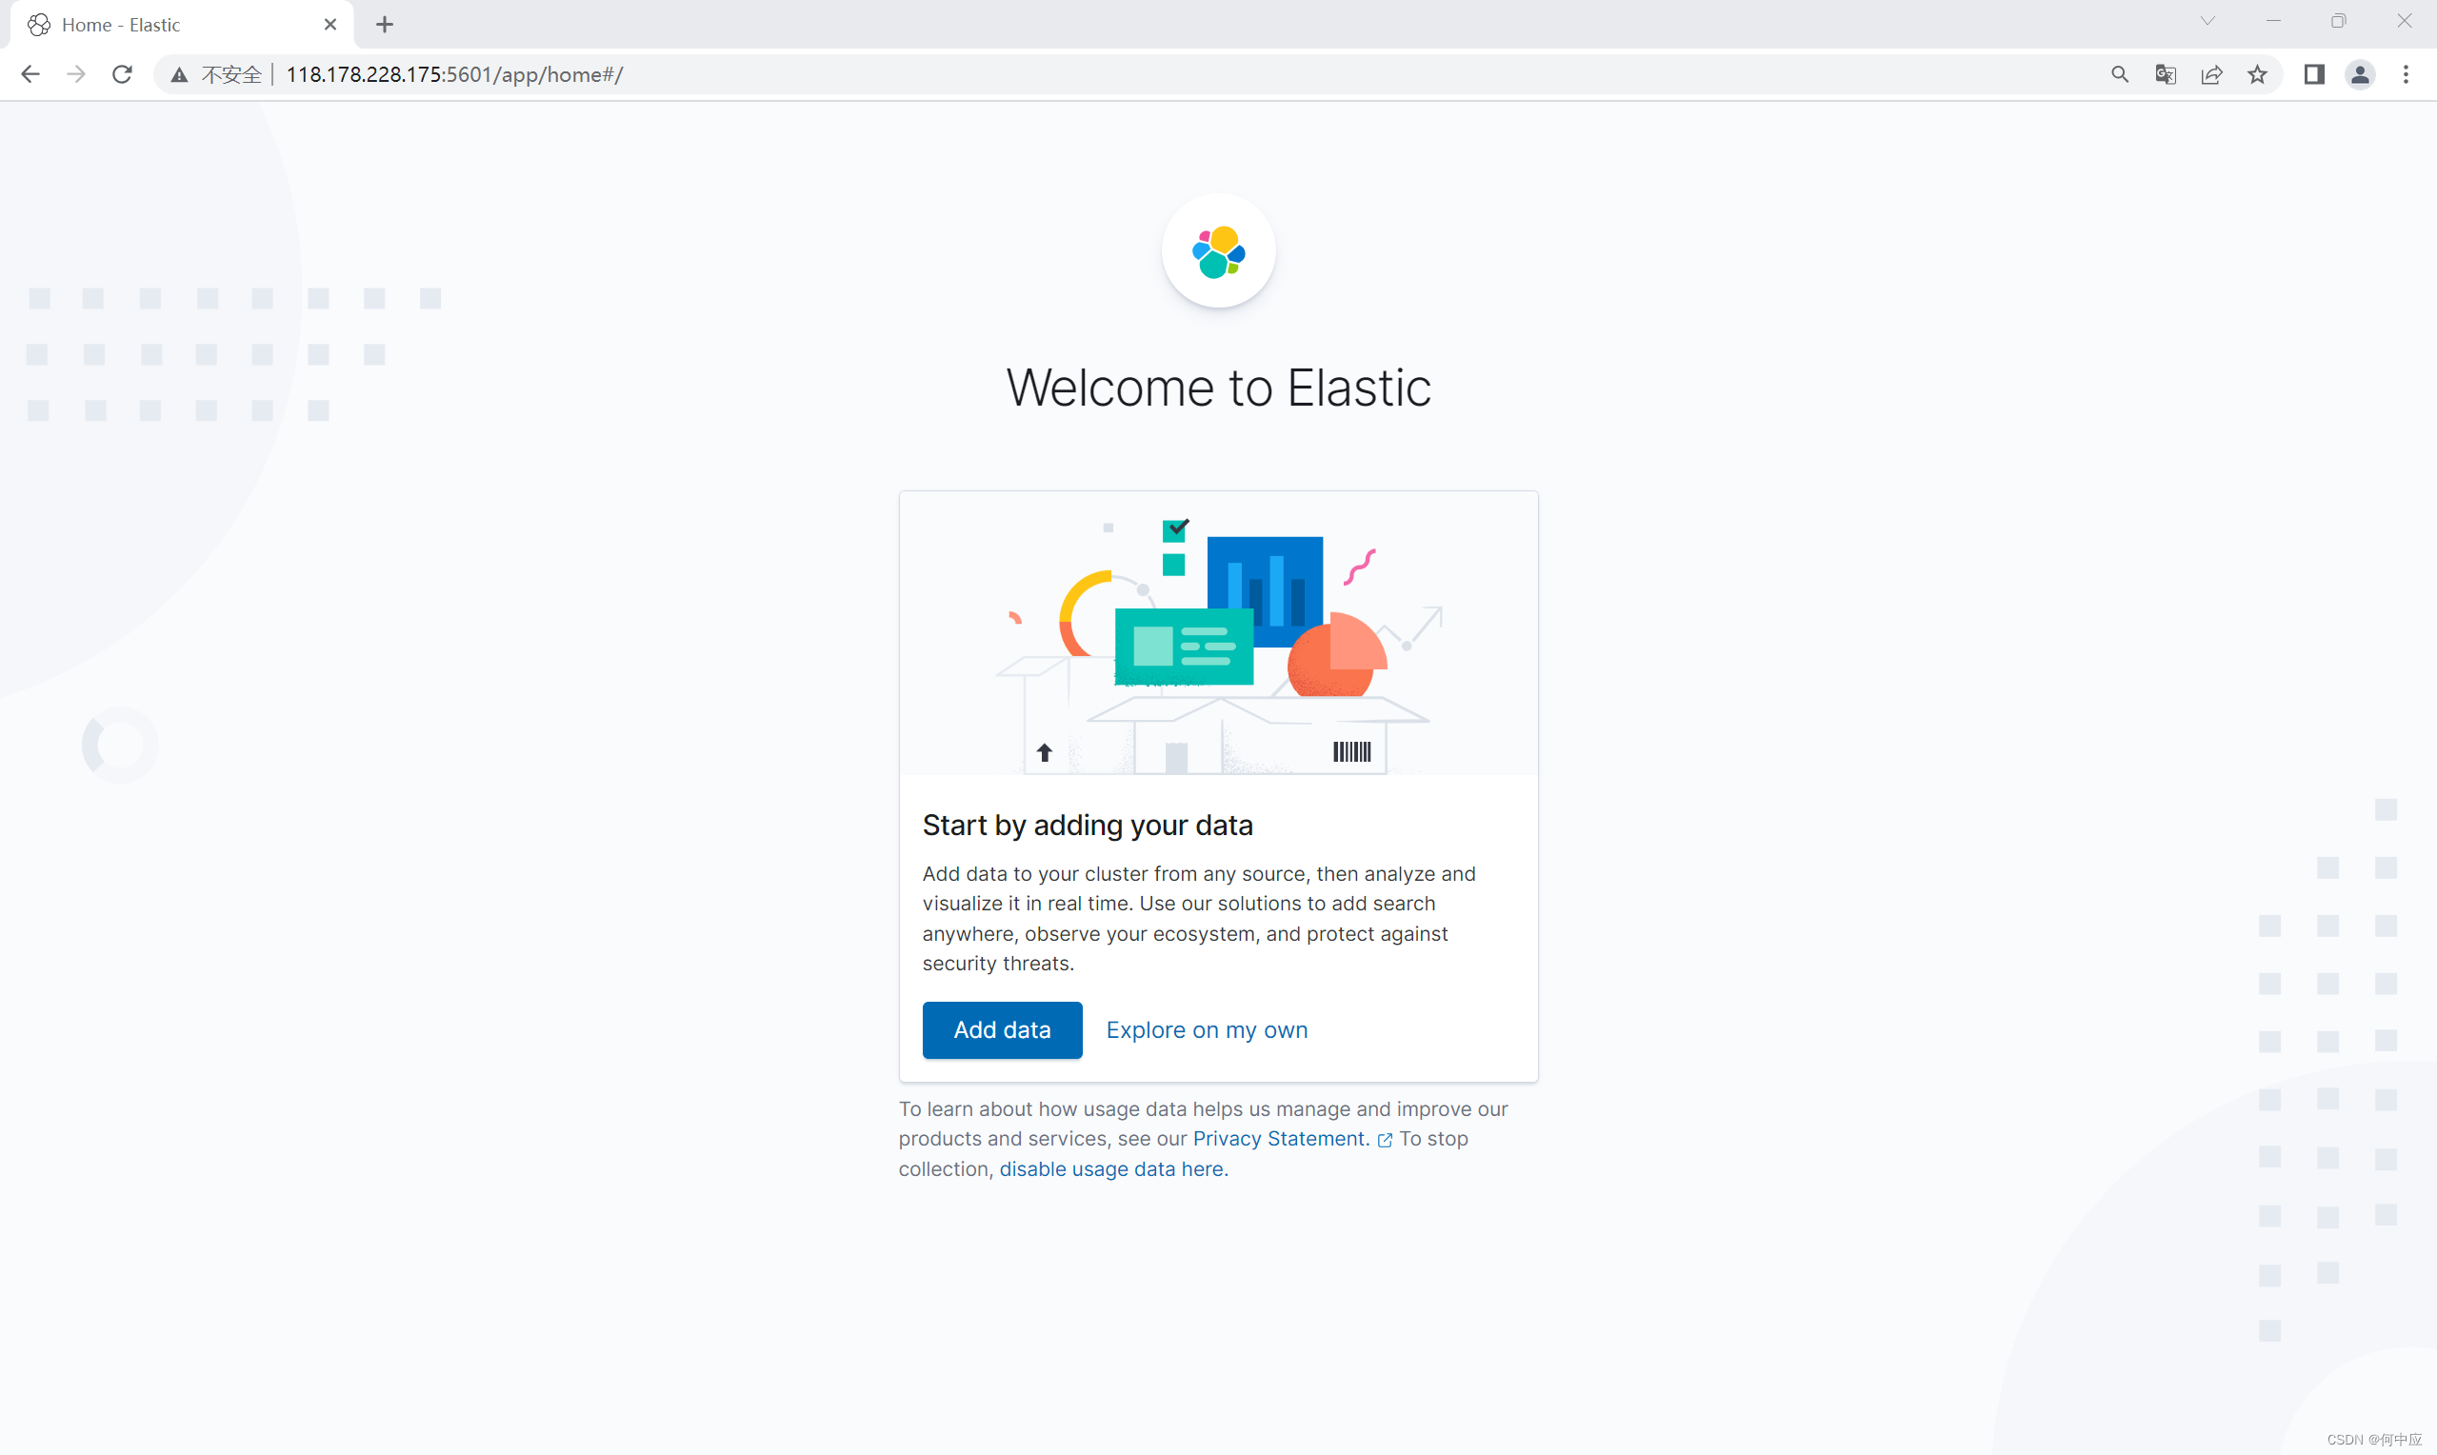Click the Privacy Statement link
Screen dimensions: 2437x1455
coord(1278,1138)
